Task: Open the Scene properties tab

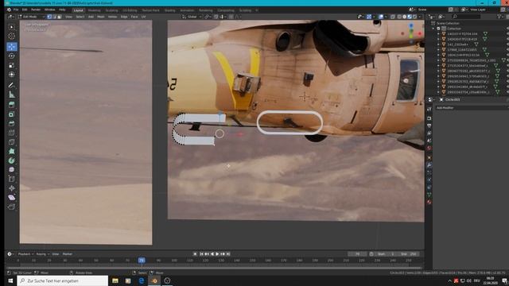Action: pyautogui.click(x=429, y=141)
